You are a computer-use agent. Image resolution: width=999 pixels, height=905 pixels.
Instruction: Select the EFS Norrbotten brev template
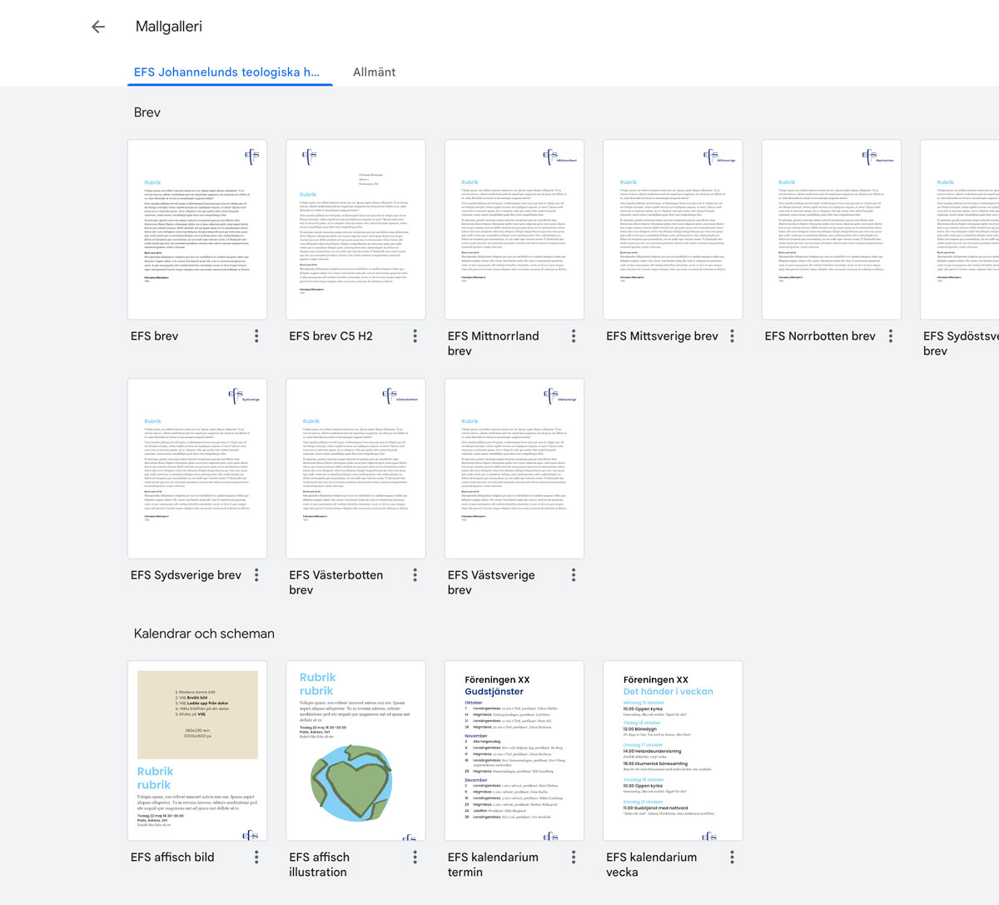tap(831, 230)
